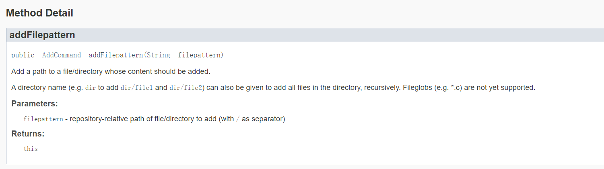Click the public modifier keyword

(x=23, y=55)
